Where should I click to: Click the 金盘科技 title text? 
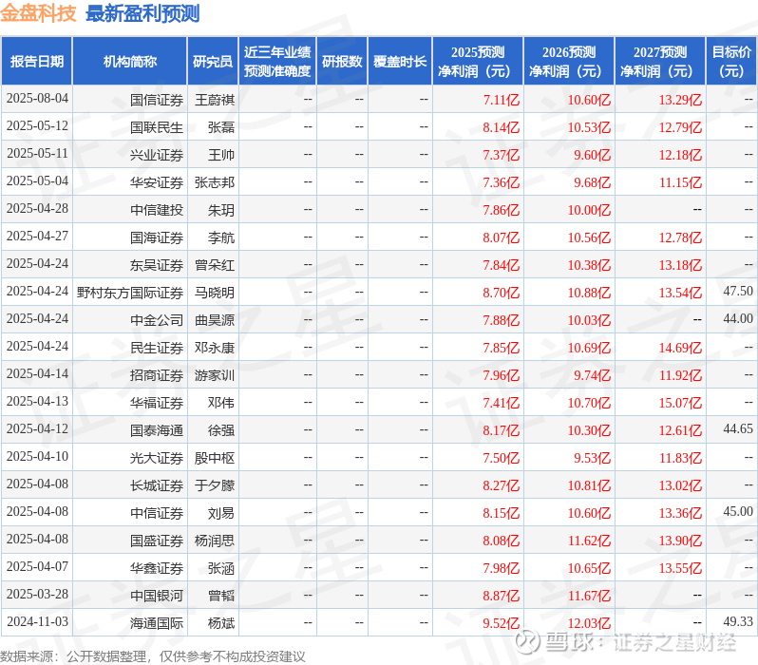pyautogui.click(x=38, y=13)
